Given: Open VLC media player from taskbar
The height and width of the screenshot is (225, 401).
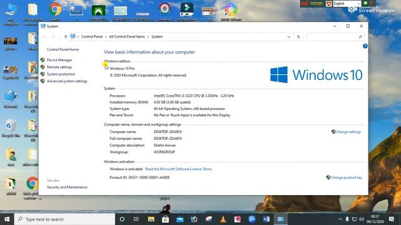Looking at the screenshot, I should coord(223,219).
